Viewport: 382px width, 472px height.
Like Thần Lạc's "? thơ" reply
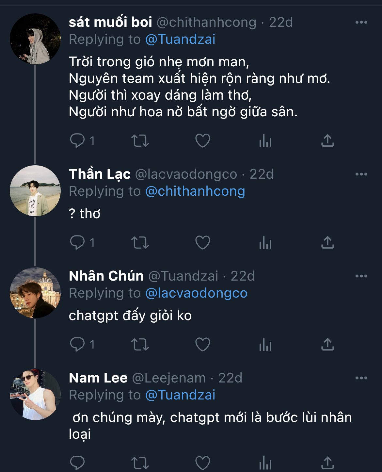(x=202, y=243)
